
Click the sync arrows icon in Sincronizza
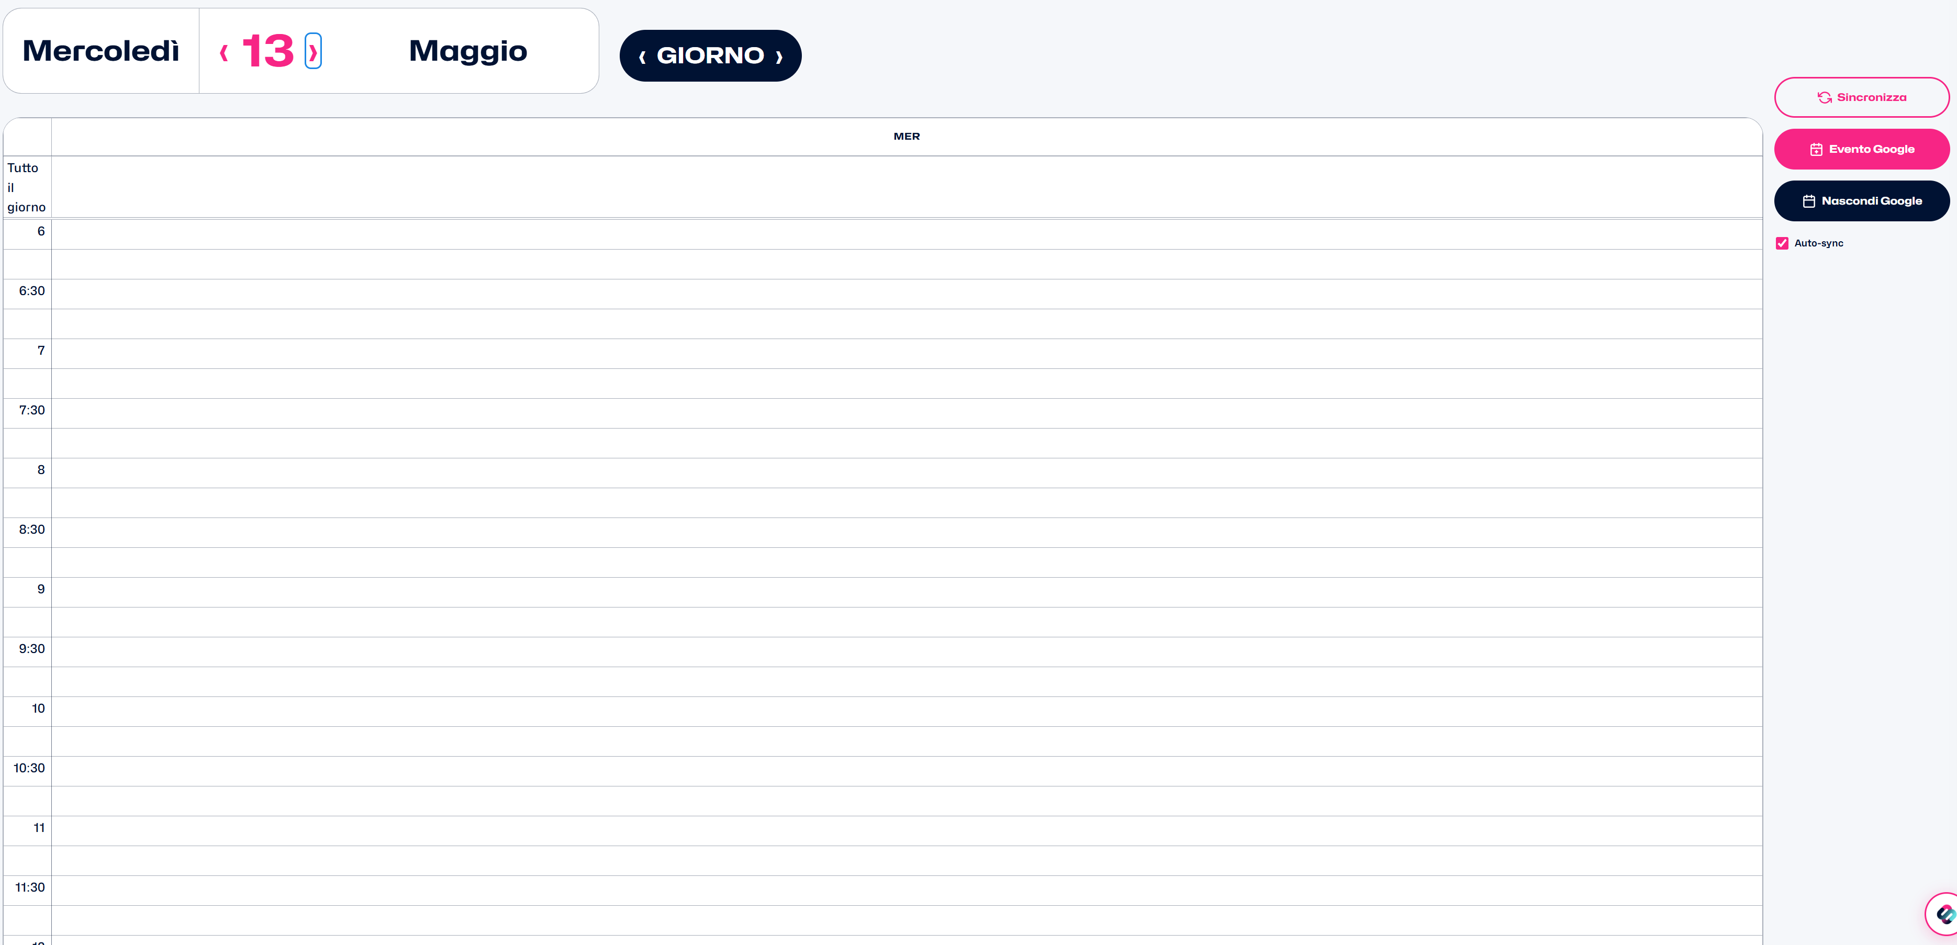(1824, 97)
